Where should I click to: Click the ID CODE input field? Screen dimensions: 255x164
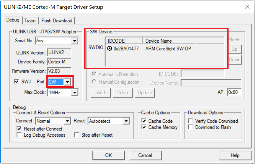click(202, 74)
